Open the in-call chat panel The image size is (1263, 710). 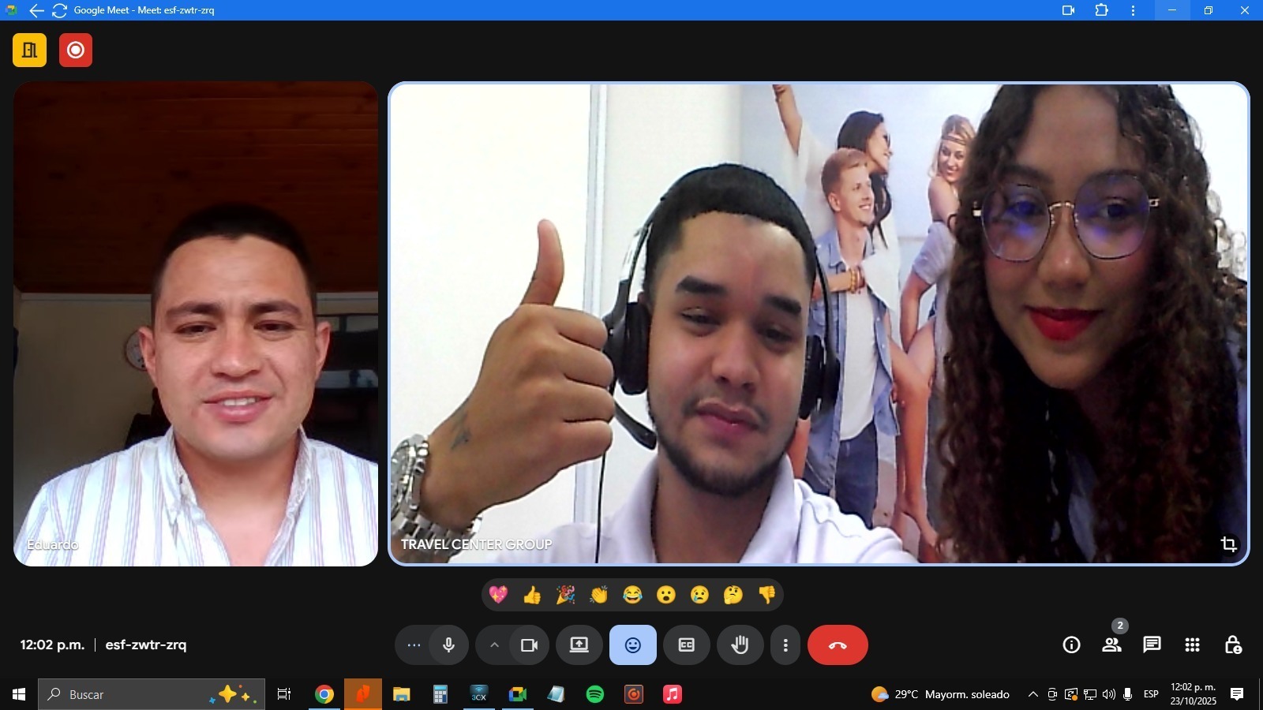coord(1152,645)
